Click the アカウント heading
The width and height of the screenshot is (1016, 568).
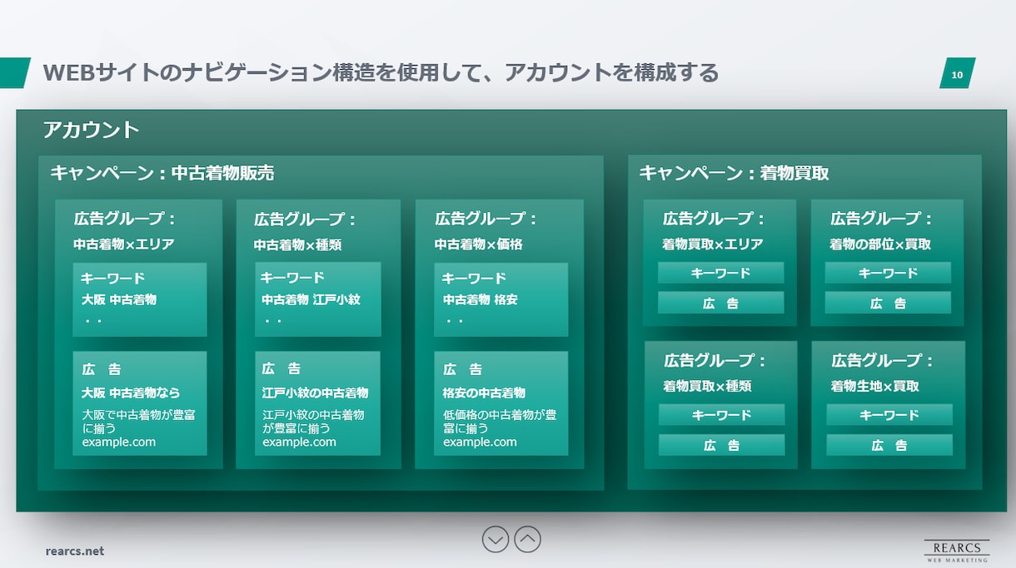coord(91,130)
